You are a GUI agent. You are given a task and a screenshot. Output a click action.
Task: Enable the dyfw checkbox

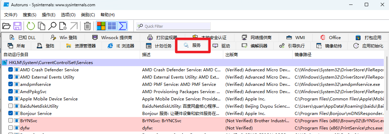point(10,128)
